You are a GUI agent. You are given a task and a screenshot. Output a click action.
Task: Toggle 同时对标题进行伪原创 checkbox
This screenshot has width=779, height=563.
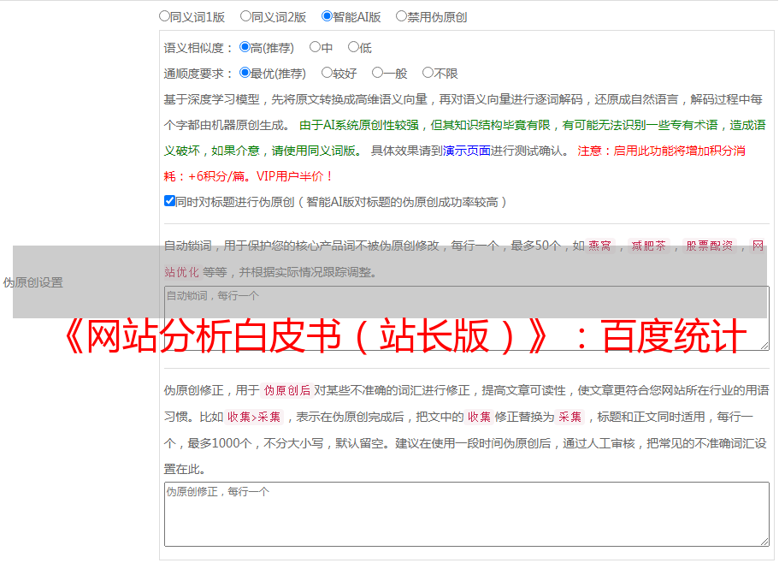point(169,201)
